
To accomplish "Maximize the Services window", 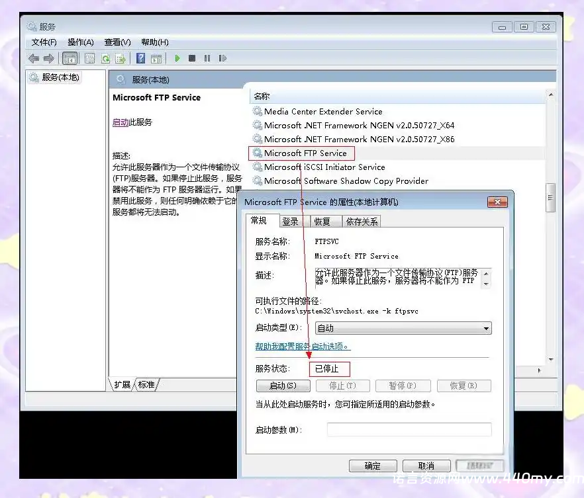I will tap(524, 26).
